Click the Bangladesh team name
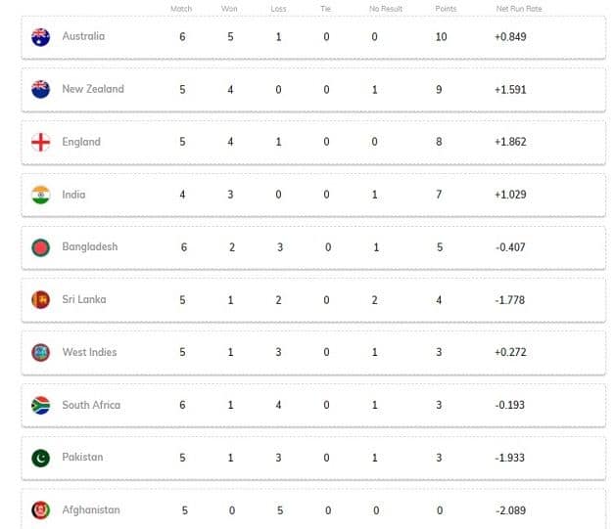 coord(89,247)
